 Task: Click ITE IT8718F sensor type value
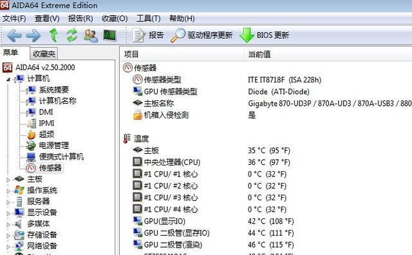[285, 80]
